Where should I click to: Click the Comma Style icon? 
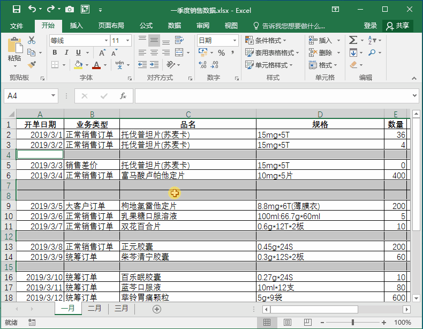pos(232,53)
